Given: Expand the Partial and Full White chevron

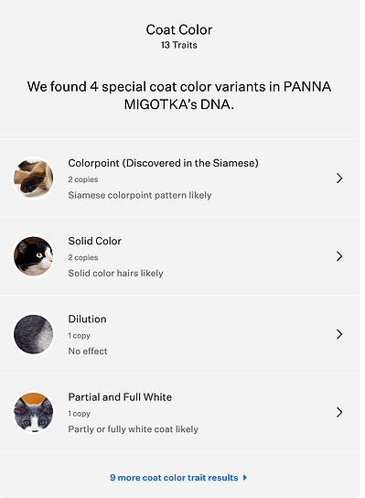Looking at the screenshot, I should (339, 412).
